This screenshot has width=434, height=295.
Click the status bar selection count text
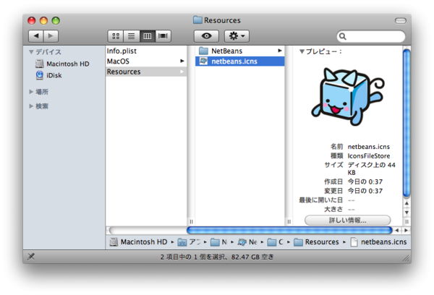tap(217, 257)
